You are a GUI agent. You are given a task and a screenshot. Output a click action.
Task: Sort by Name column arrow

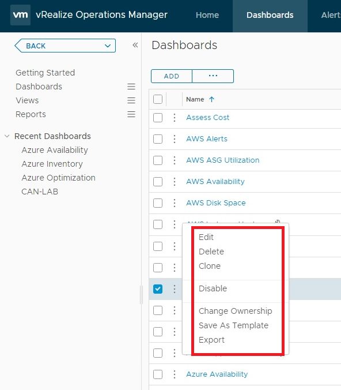coord(211,99)
